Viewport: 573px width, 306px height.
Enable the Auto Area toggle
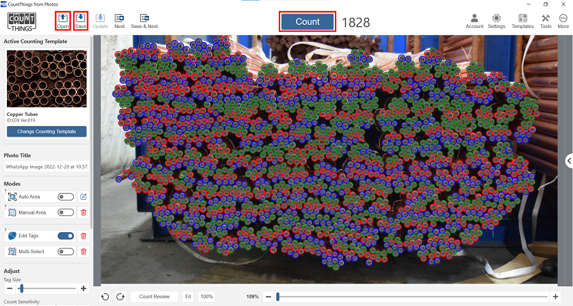click(66, 197)
